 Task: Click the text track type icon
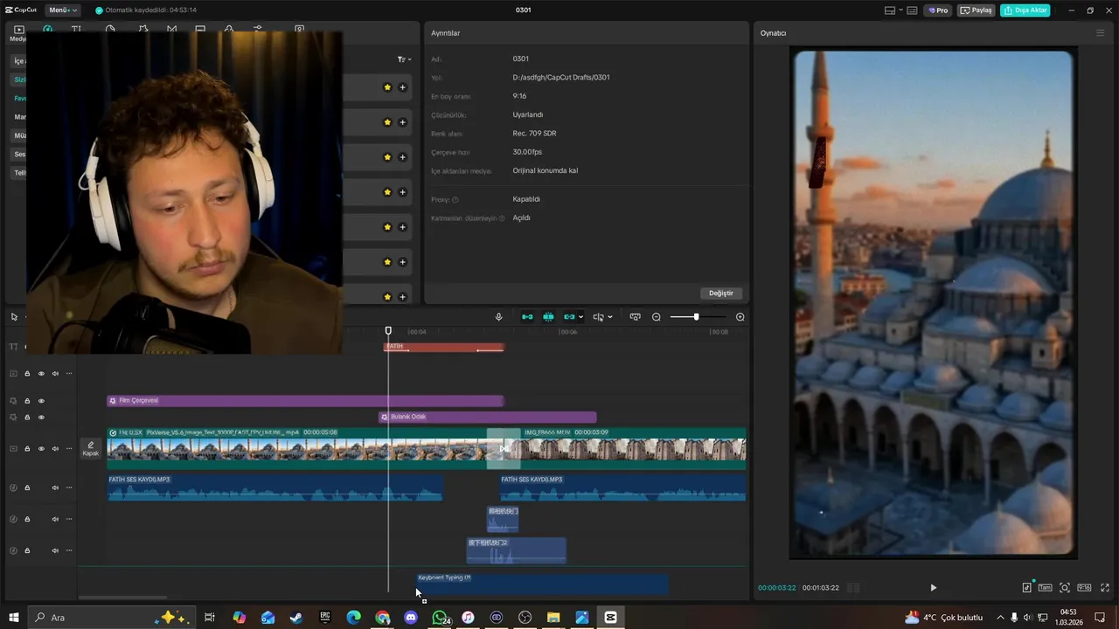click(x=13, y=347)
